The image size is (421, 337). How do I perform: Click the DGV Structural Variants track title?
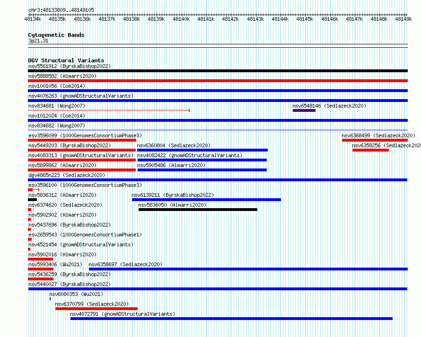click(x=66, y=60)
